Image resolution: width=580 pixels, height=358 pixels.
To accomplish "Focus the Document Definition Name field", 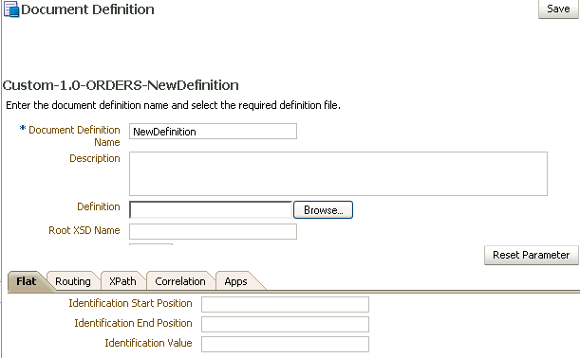I will pos(213,132).
